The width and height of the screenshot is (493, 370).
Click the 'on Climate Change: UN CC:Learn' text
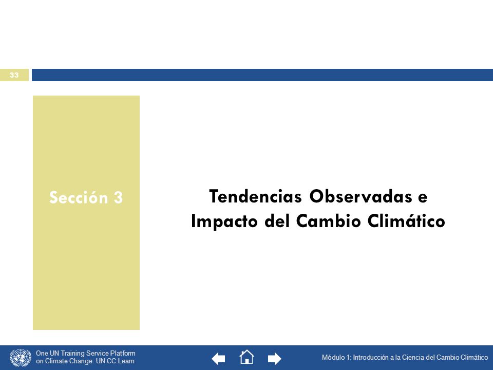click(85, 361)
